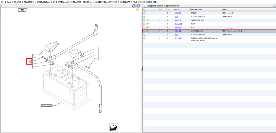Screen dimensions: 276x133
Task: Open part number link 16100818
Action: (178, 28)
